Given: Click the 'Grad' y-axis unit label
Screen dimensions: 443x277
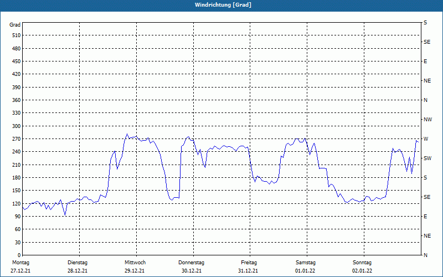Looking at the screenshot, I should pyautogui.click(x=15, y=25).
